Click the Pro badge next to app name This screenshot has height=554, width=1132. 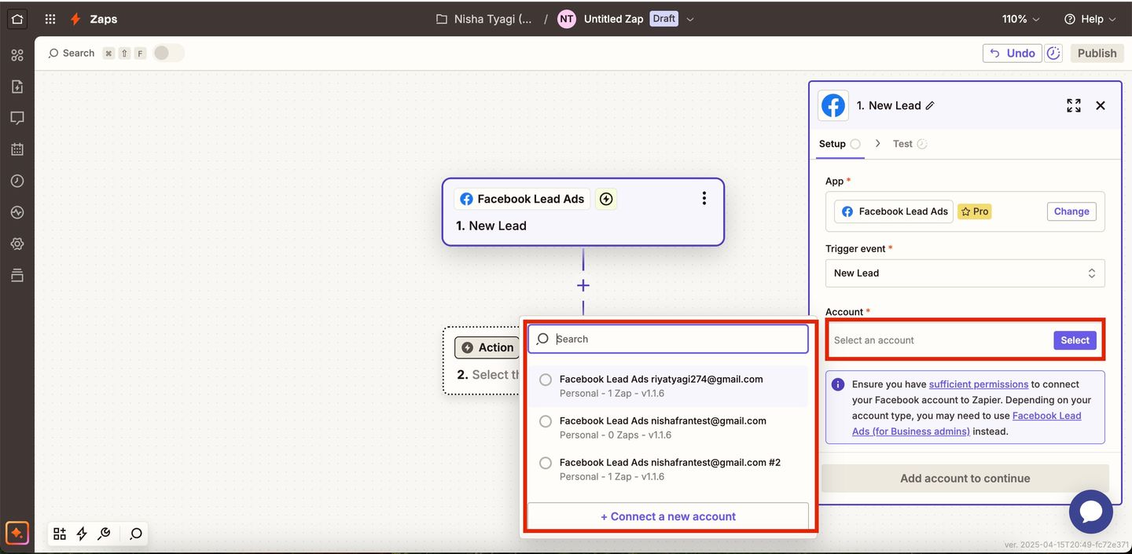pos(974,211)
